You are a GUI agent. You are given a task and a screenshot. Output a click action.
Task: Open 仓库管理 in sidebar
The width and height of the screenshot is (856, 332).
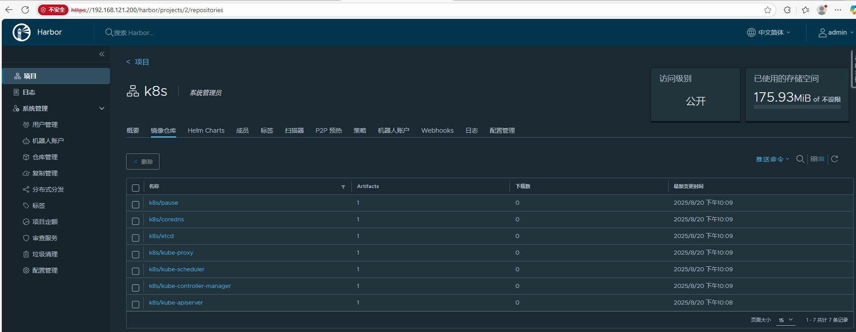click(45, 157)
